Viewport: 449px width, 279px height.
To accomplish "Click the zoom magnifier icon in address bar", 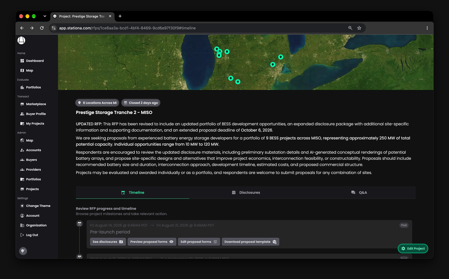I will 350,28.
